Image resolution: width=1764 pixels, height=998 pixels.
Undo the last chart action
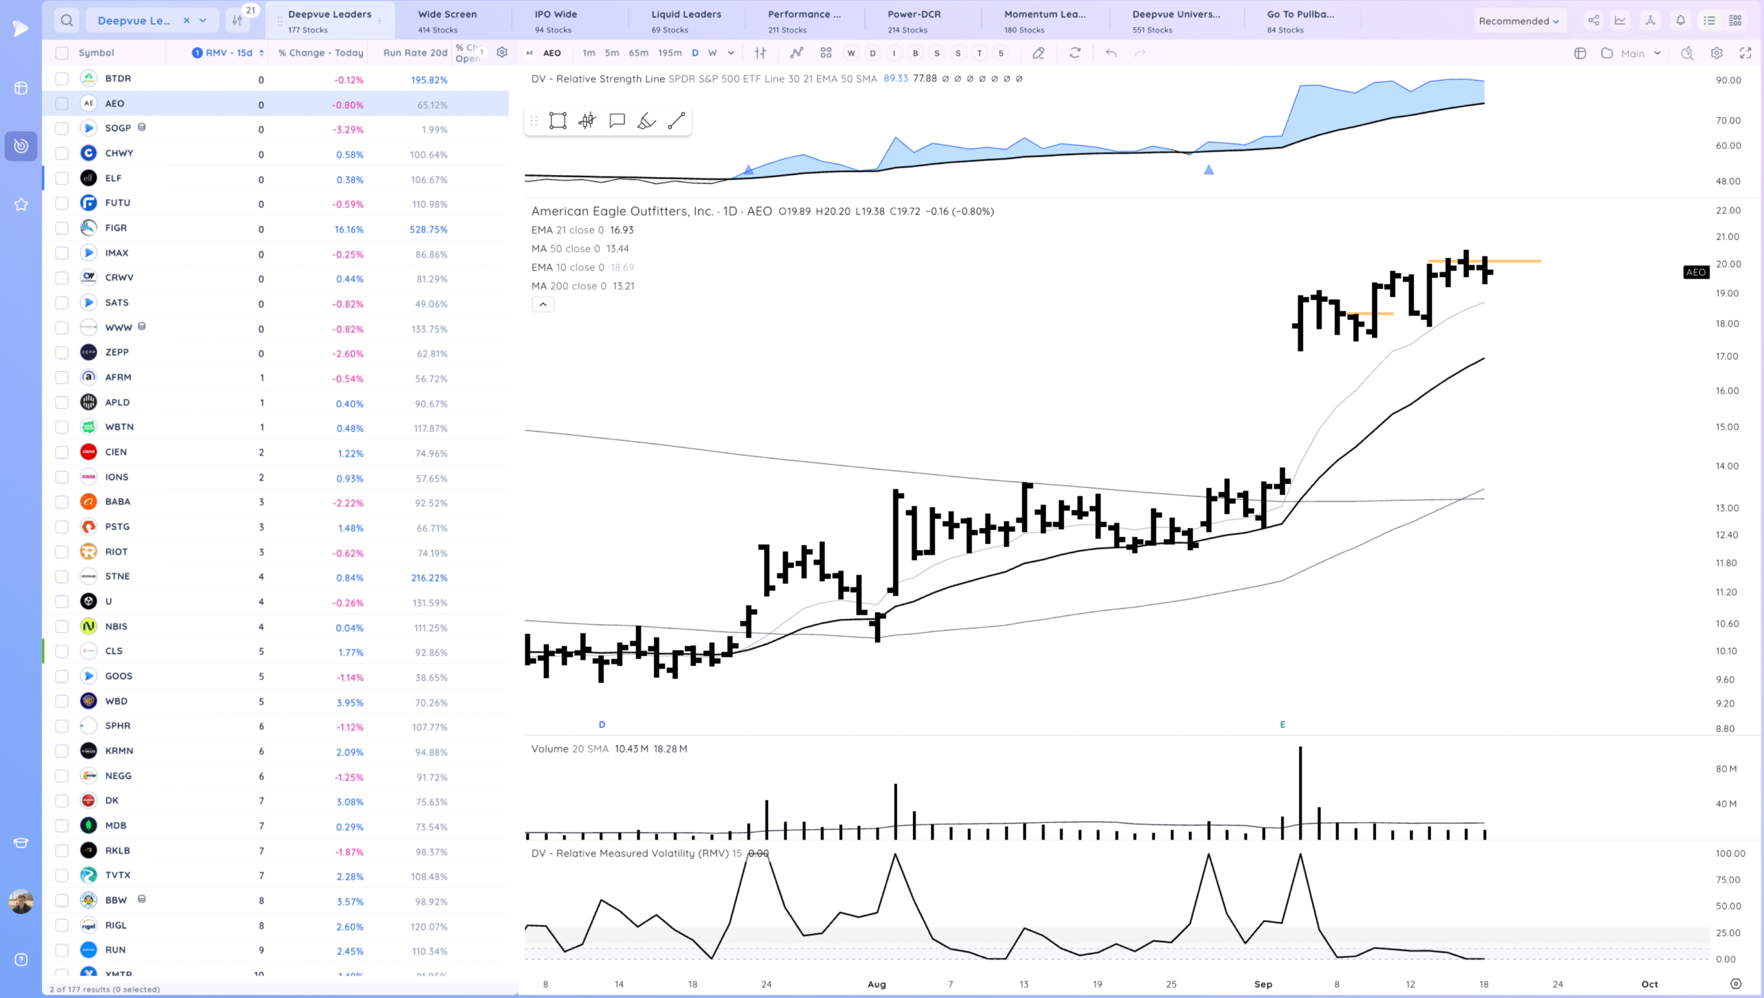(1111, 53)
